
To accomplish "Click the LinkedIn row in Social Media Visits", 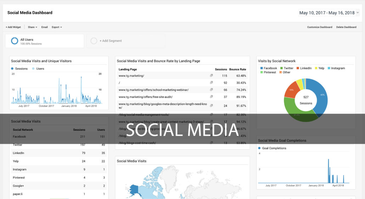I will 59,153.
